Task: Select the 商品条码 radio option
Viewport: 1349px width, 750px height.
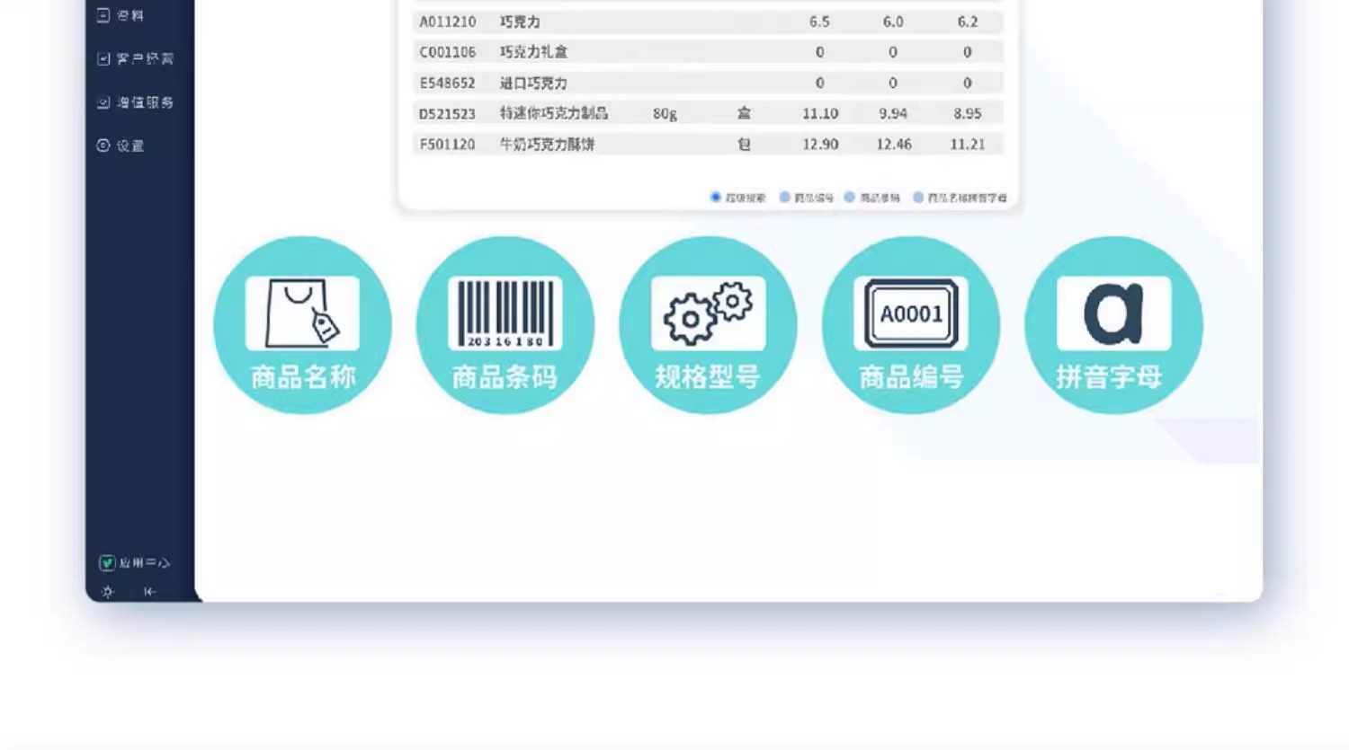Action: pyautogui.click(x=850, y=197)
